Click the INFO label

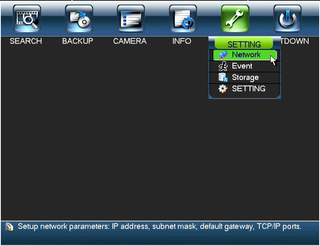[182, 41]
